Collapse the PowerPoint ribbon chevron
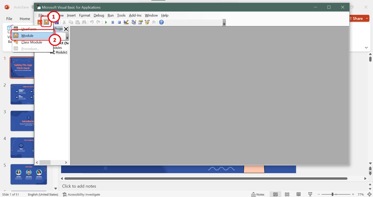This screenshot has height=197, width=373. [x=366, y=47]
